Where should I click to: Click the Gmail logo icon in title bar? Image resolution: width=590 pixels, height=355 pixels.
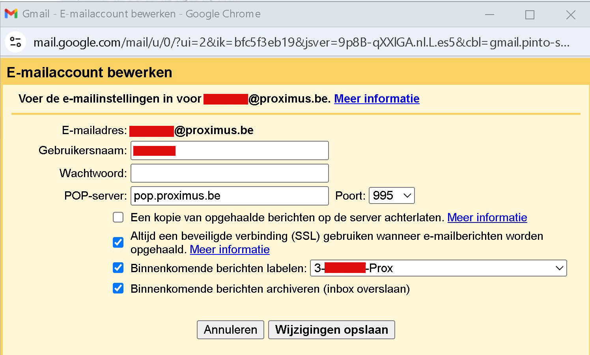pyautogui.click(x=11, y=14)
